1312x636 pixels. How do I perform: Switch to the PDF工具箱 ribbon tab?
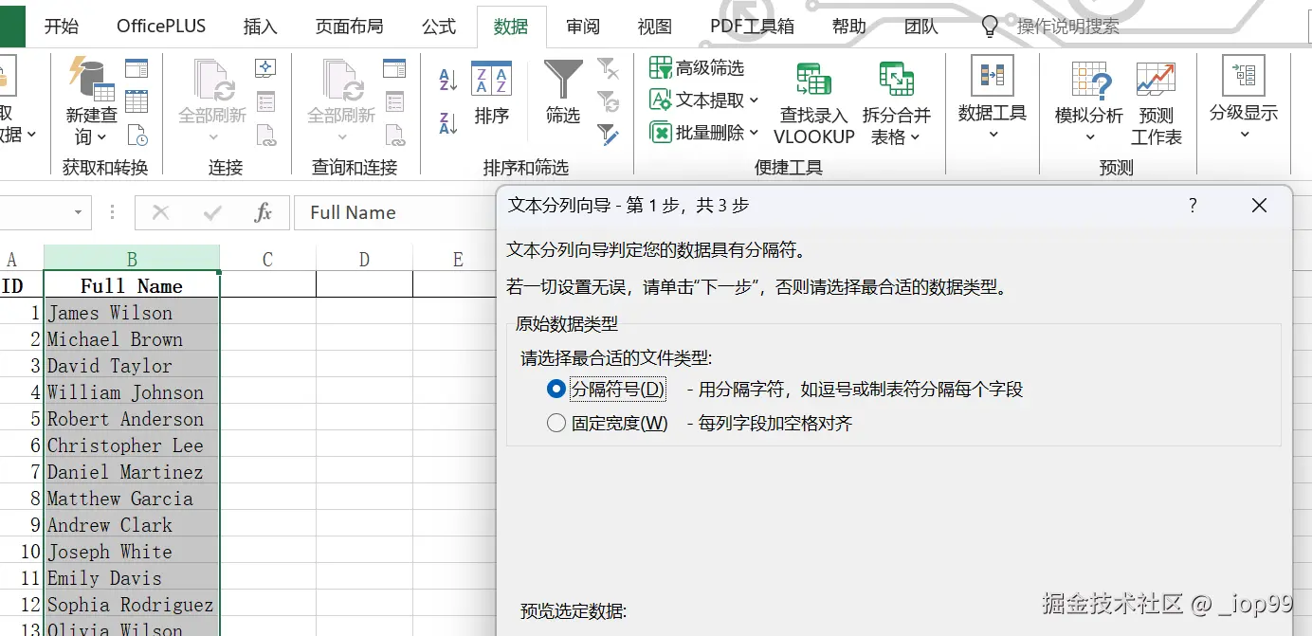[x=752, y=26]
